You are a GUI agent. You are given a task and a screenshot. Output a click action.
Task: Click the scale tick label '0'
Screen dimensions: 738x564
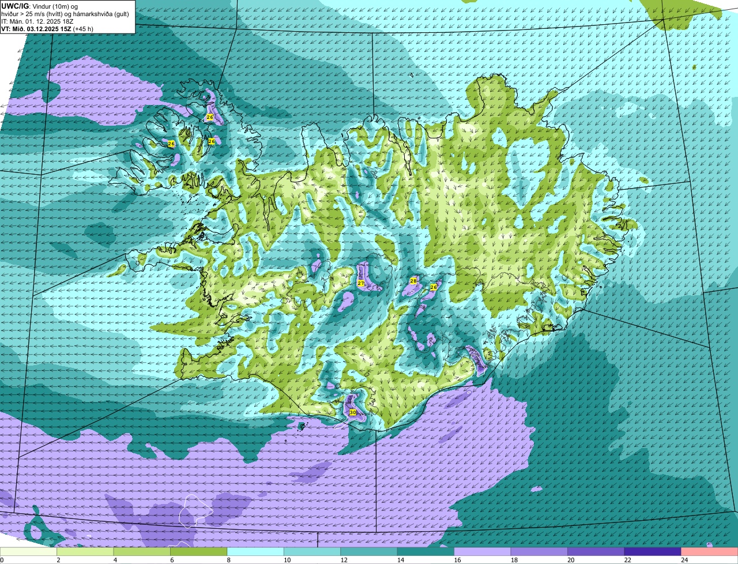(2, 560)
